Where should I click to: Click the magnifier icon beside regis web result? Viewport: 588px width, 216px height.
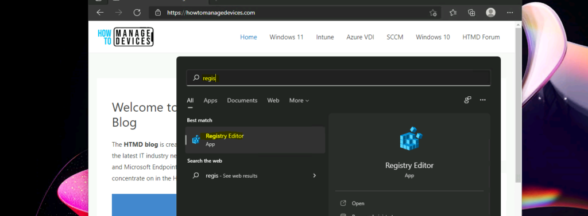pyautogui.click(x=196, y=175)
